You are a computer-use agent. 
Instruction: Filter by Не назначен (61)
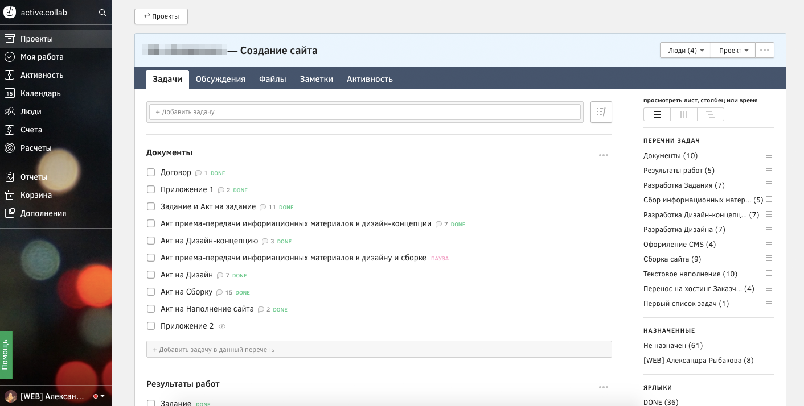click(x=673, y=345)
